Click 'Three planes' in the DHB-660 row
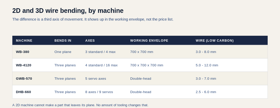Image resolution: width=280 pixels, height=108 pixels. click(65, 92)
